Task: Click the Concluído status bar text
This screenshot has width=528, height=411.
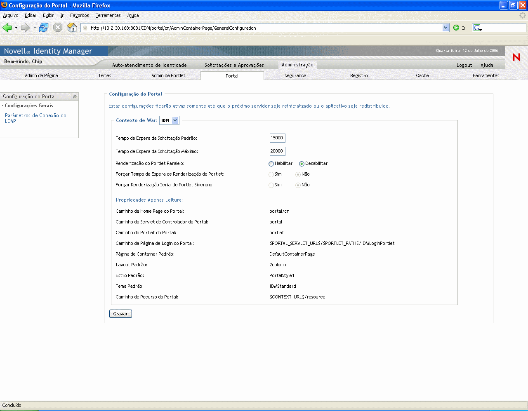Action: coord(12,405)
